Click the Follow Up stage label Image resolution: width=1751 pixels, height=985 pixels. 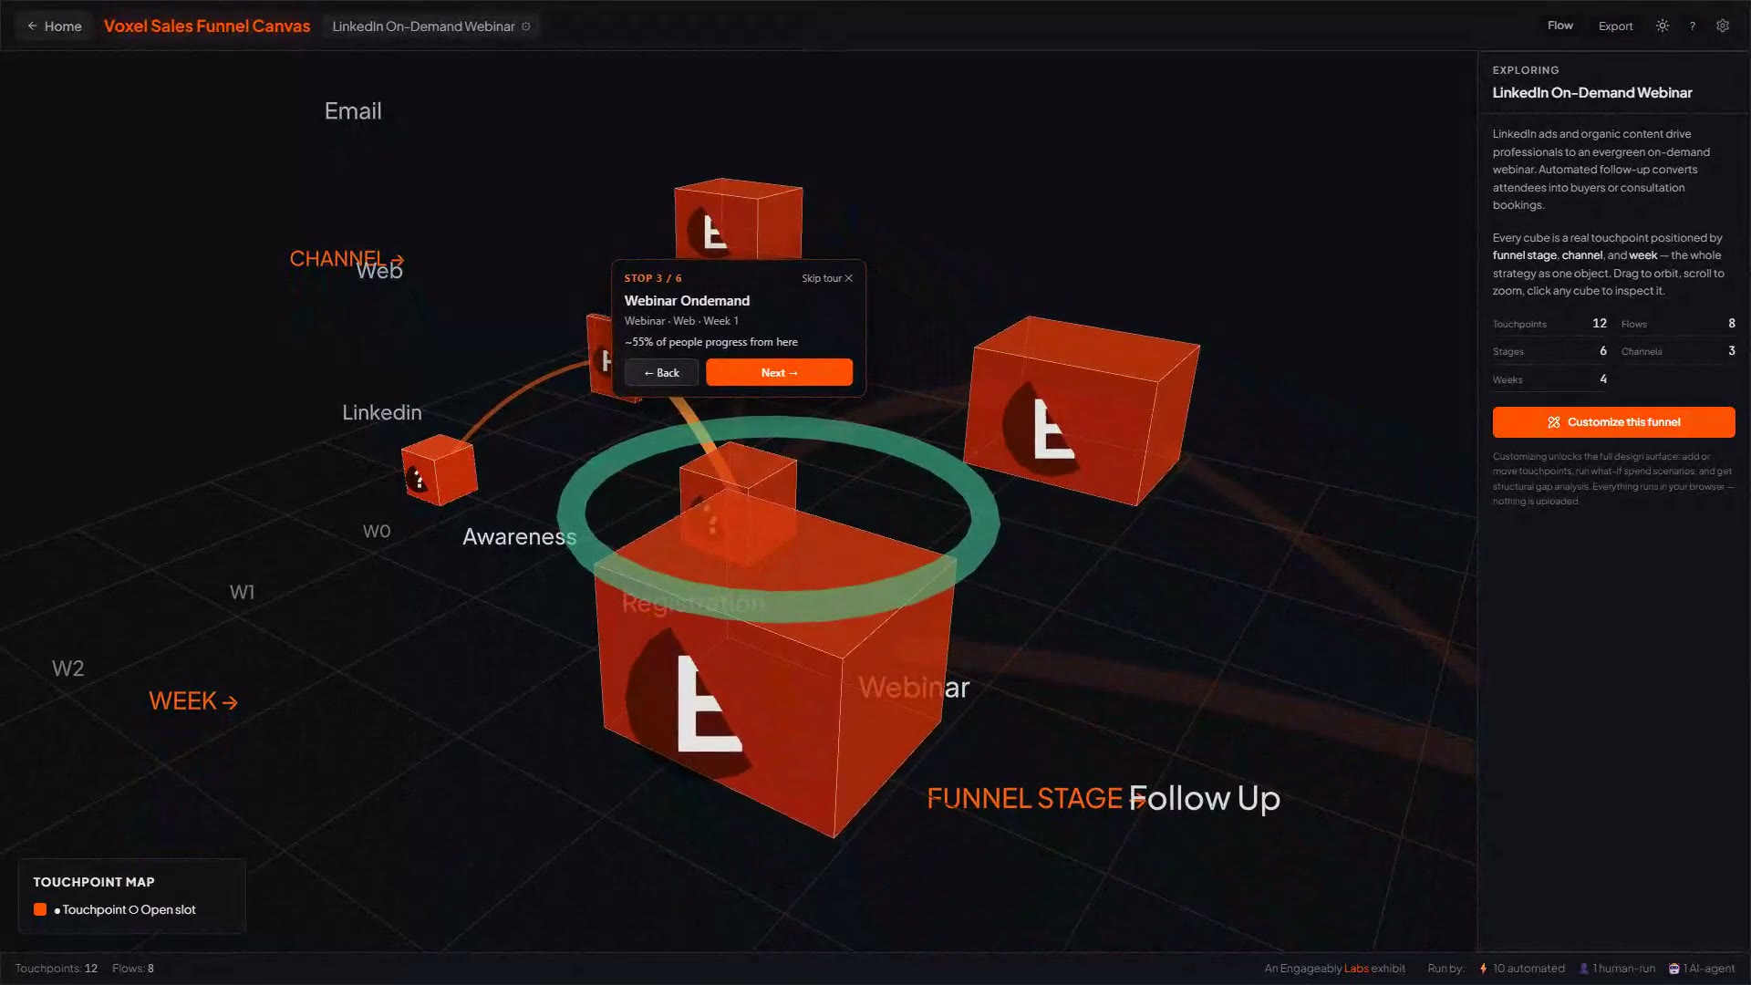point(1205,799)
